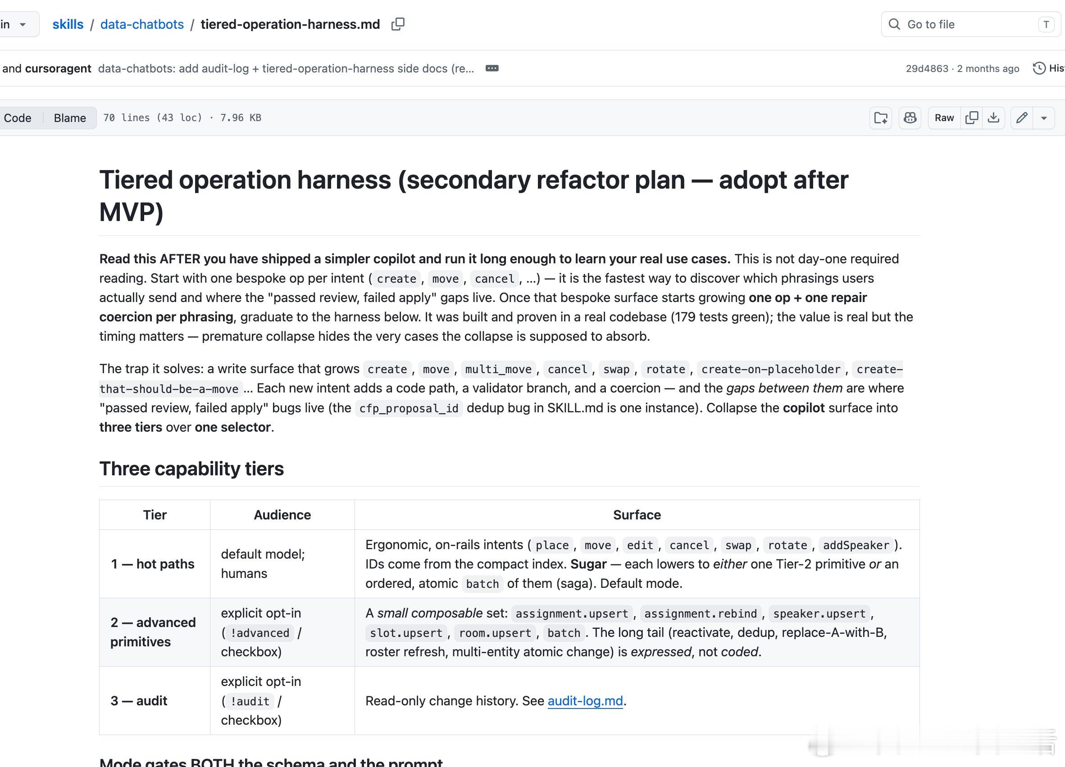Open cursoragent author link
The width and height of the screenshot is (1065, 767).
click(58, 68)
